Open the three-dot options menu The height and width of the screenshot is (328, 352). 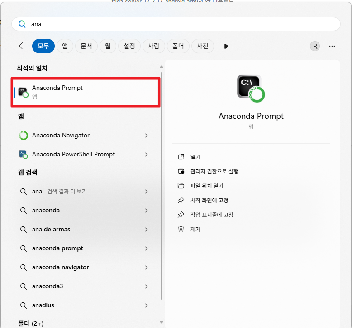(332, 46)
